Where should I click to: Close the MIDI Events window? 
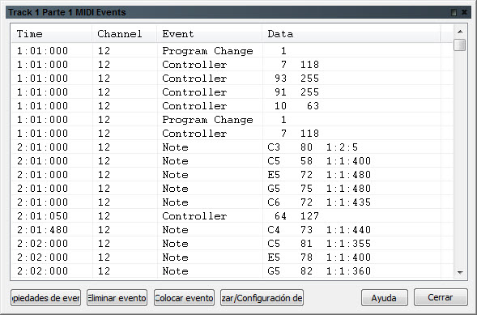pos(464,12)
